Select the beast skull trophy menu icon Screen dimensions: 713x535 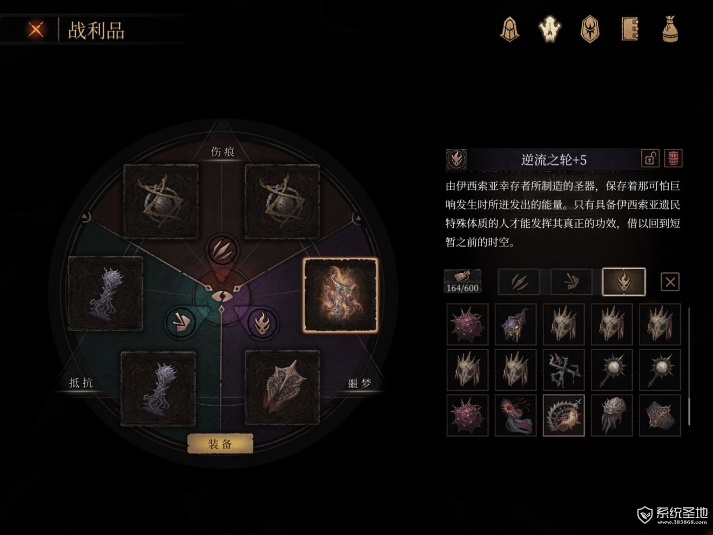550,29
